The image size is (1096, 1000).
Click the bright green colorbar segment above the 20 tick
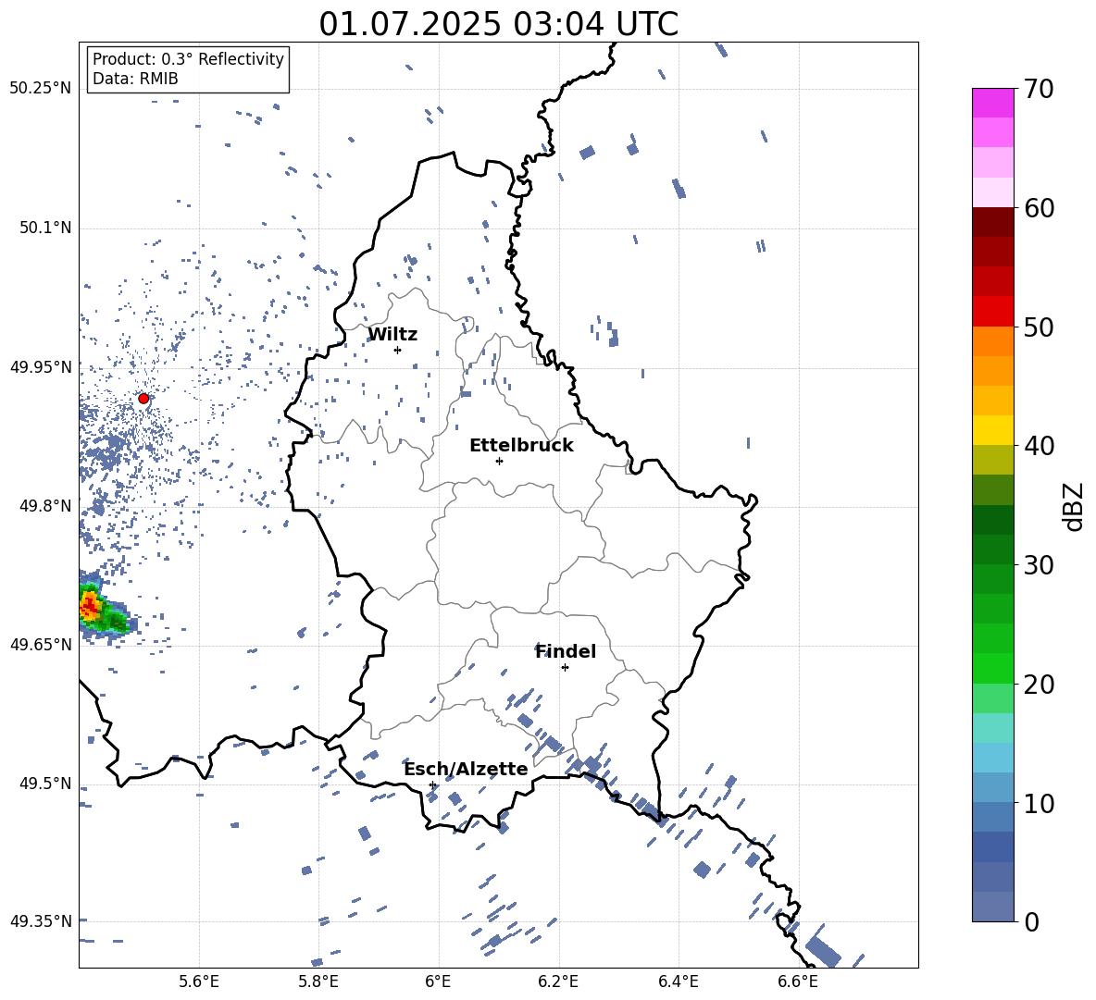992,668
